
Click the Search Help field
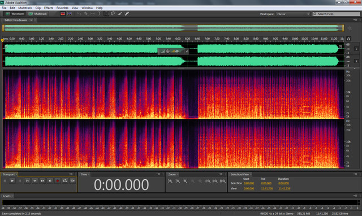(x=336, y=14)
